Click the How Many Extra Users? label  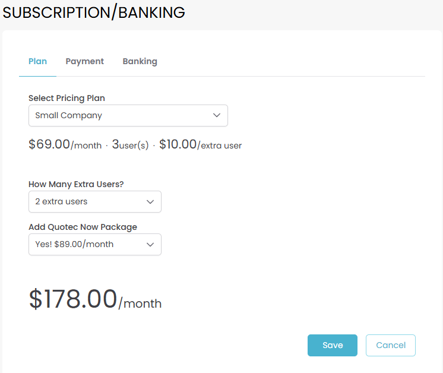[x=76, y=184]
